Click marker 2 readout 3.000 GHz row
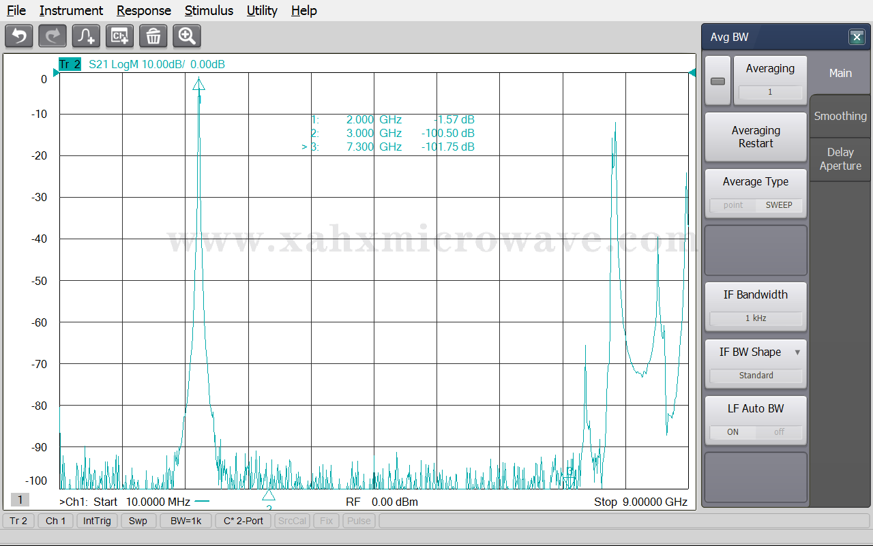Image resolution: width=873 pixels, height=546 pixels. pos(392,134)
